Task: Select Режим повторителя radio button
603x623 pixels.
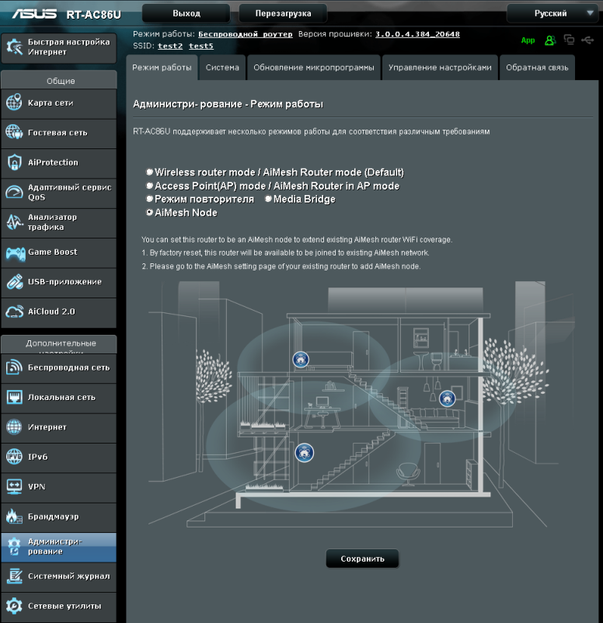Action: click(149, 199)
